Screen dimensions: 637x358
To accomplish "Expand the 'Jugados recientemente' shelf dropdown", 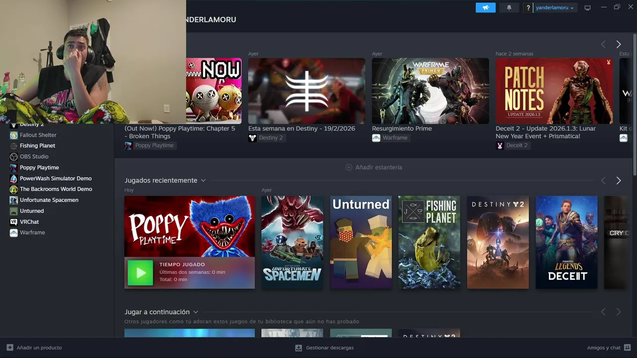I will click(x=203, y=180).
